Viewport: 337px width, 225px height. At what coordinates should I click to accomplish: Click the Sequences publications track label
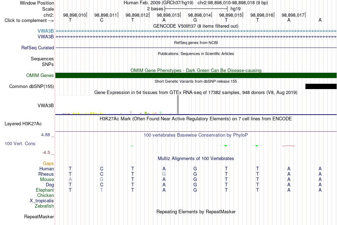click(42, 59)
